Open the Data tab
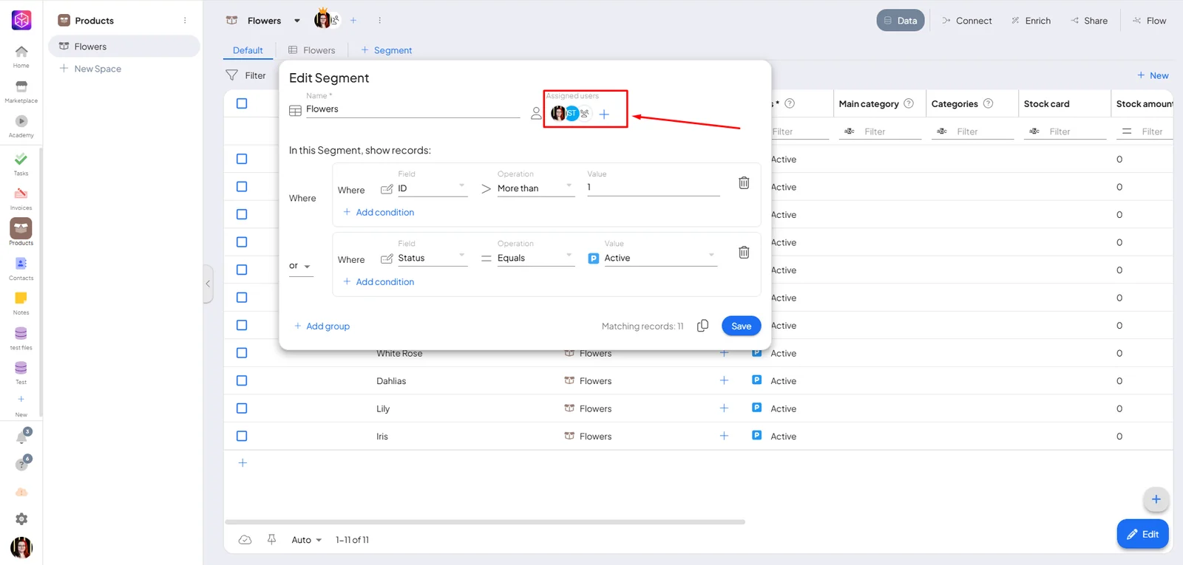This screenshot has height=565, width=1183. tap(901, 21)
